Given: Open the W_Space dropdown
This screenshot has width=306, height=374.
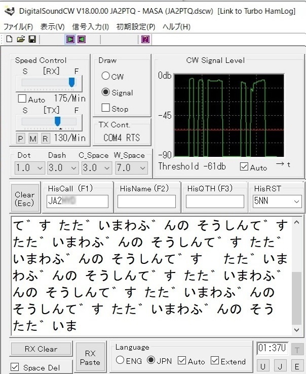Looking at the screenshot, I should (131, 168).
